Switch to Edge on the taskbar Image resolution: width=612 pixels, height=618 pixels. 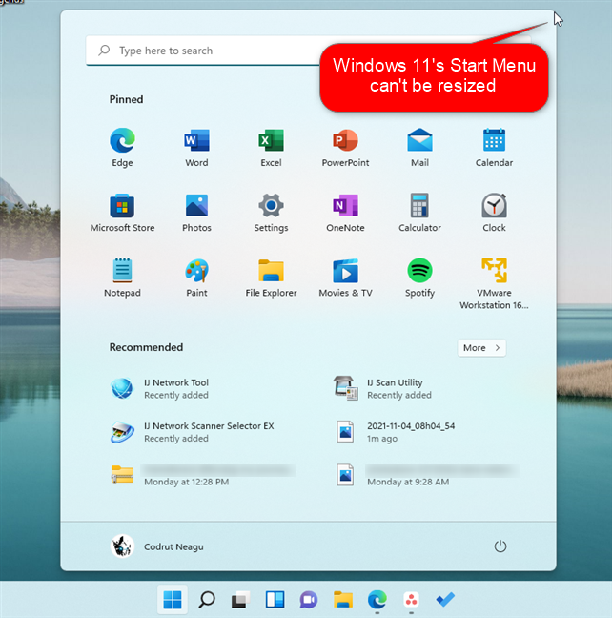377,600
